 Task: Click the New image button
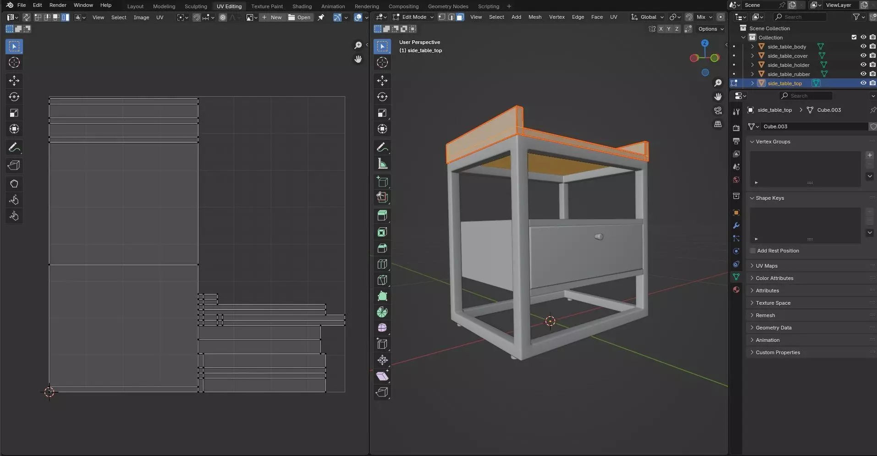[272, 17]
